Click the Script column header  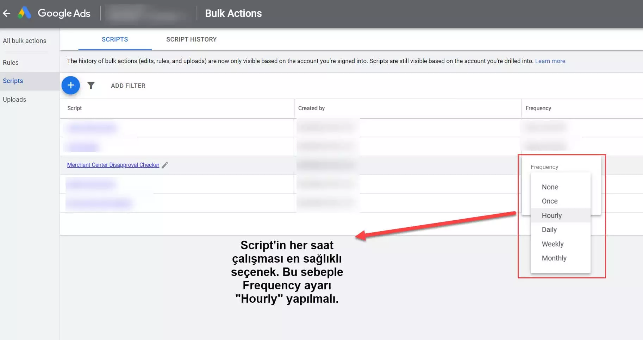click(74, 108)
